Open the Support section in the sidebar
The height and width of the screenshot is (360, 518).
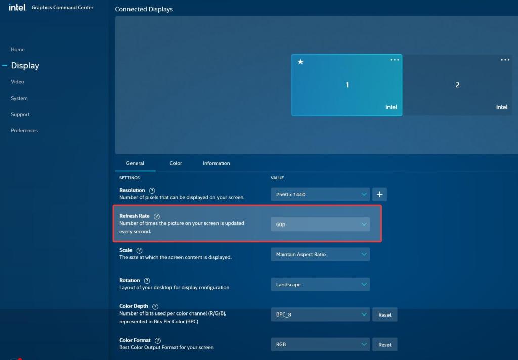tap(20, 114)
